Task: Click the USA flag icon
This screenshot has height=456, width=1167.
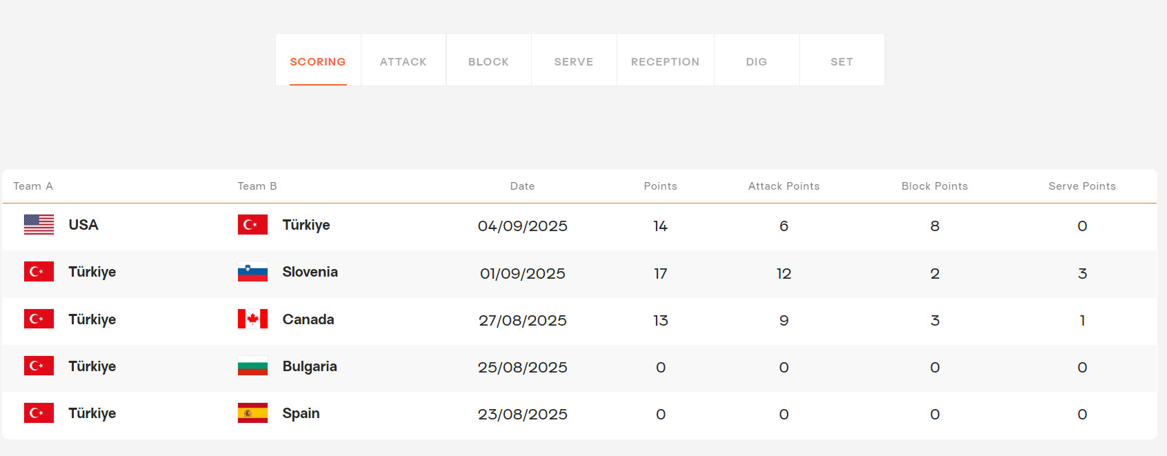Action: pyautogui.click(x=39, y=225)
